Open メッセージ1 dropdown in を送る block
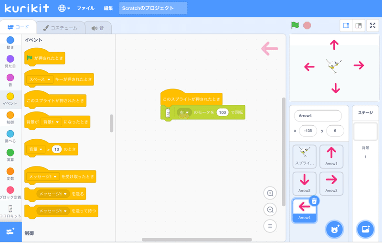This screenshot has width=382, height=243. click(x=53, y=194)
